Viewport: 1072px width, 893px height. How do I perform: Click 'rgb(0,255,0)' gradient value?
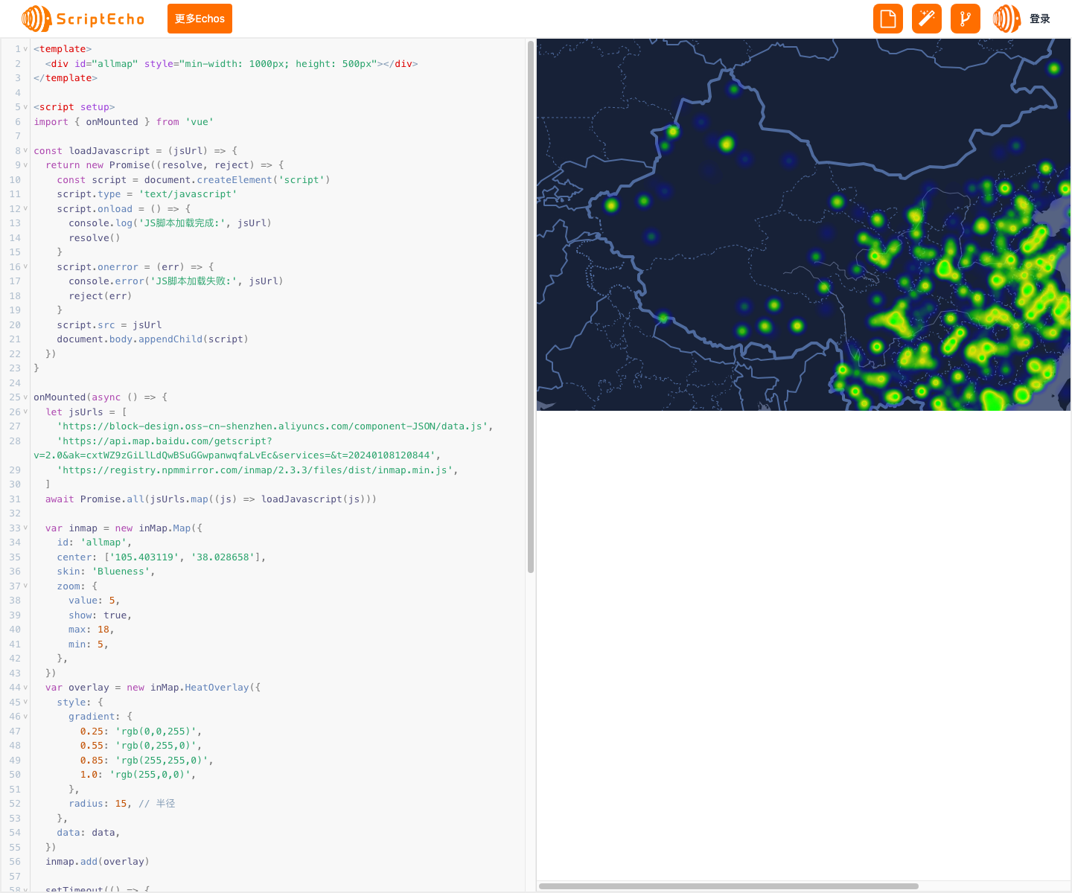pos(156,746)
